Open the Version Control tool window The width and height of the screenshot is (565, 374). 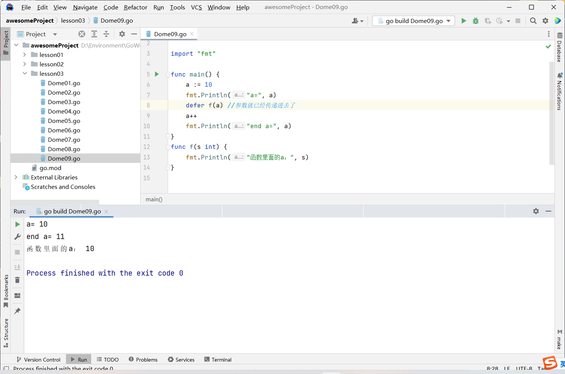[x=38, y=359]
